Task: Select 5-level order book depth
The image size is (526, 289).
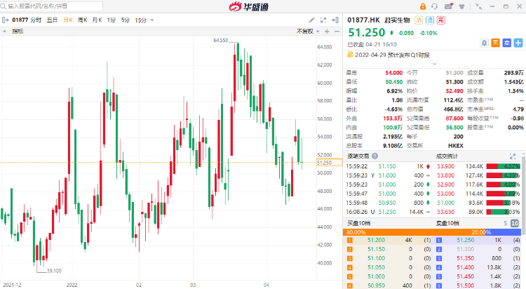Action: pos(505,223)
